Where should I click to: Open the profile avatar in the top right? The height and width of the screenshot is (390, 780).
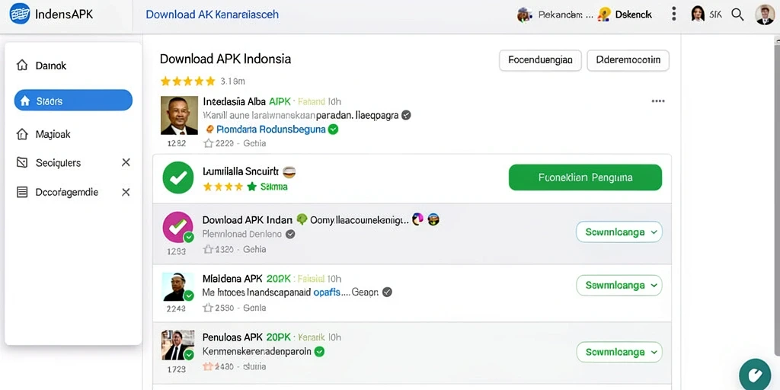point(764,14)
